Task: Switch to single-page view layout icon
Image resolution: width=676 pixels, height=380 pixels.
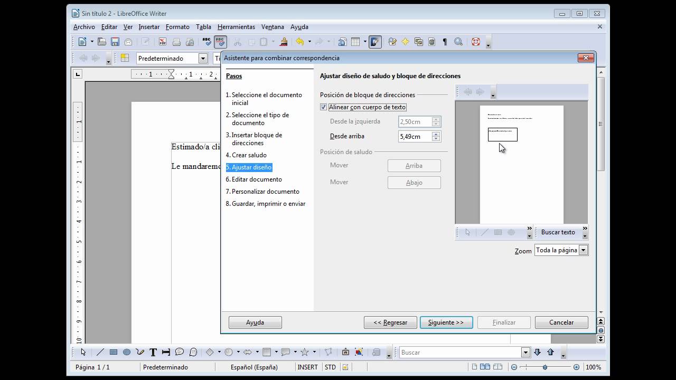Action: click(x=475, y=367)
